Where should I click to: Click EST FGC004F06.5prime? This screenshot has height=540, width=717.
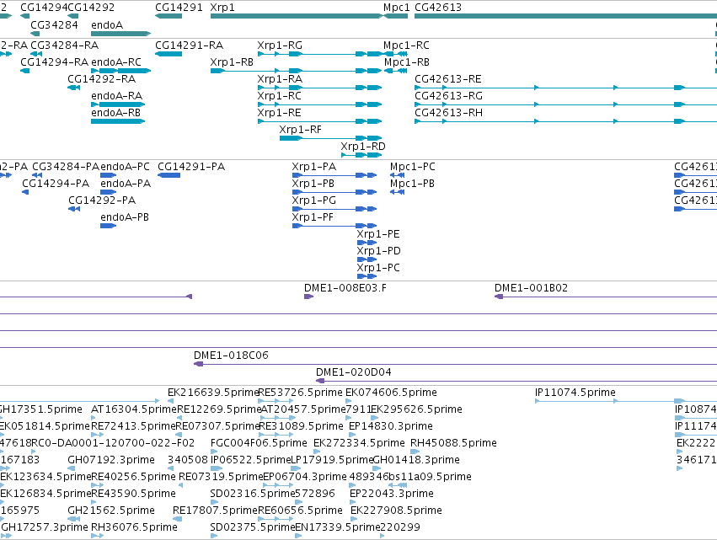pyautogui.click(x=259, y=443)
